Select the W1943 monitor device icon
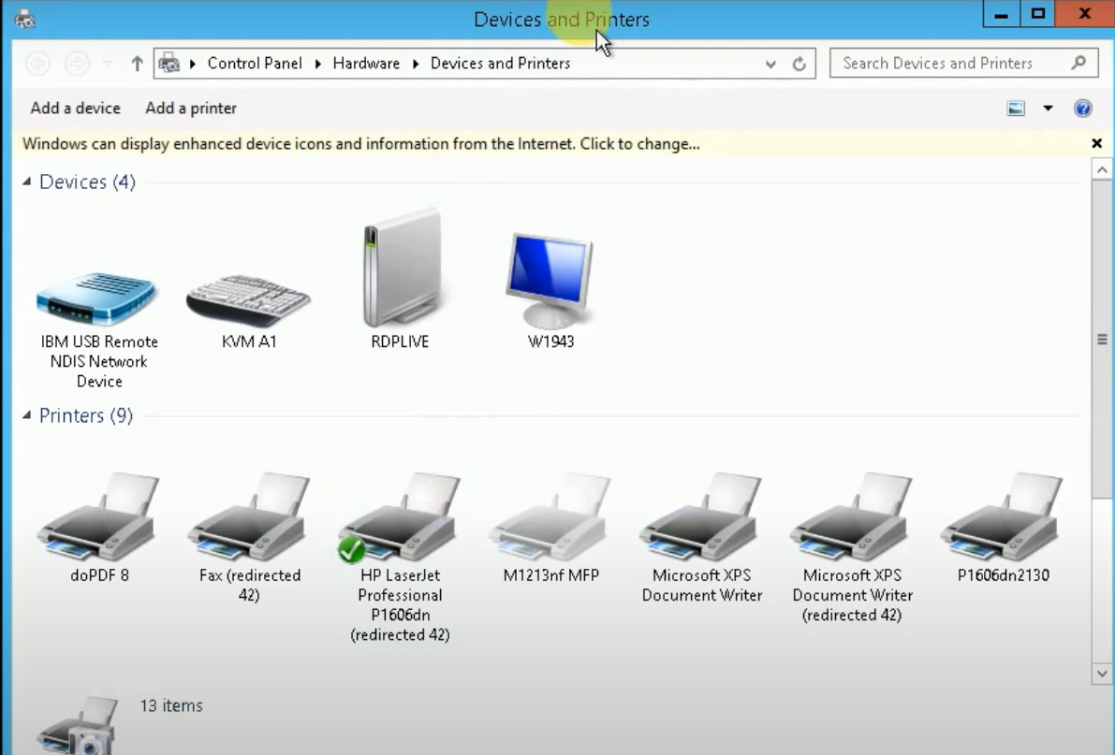 [x=550, y=280]
